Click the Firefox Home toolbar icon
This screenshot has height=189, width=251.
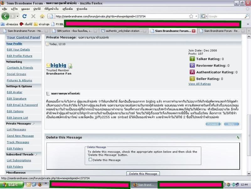click(42, 16)
